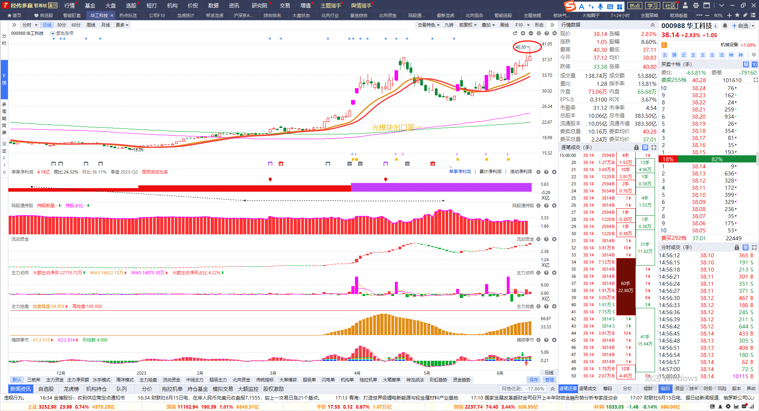
Task: Select 主力资金 indicator tab
Action: tap(55, 380)
